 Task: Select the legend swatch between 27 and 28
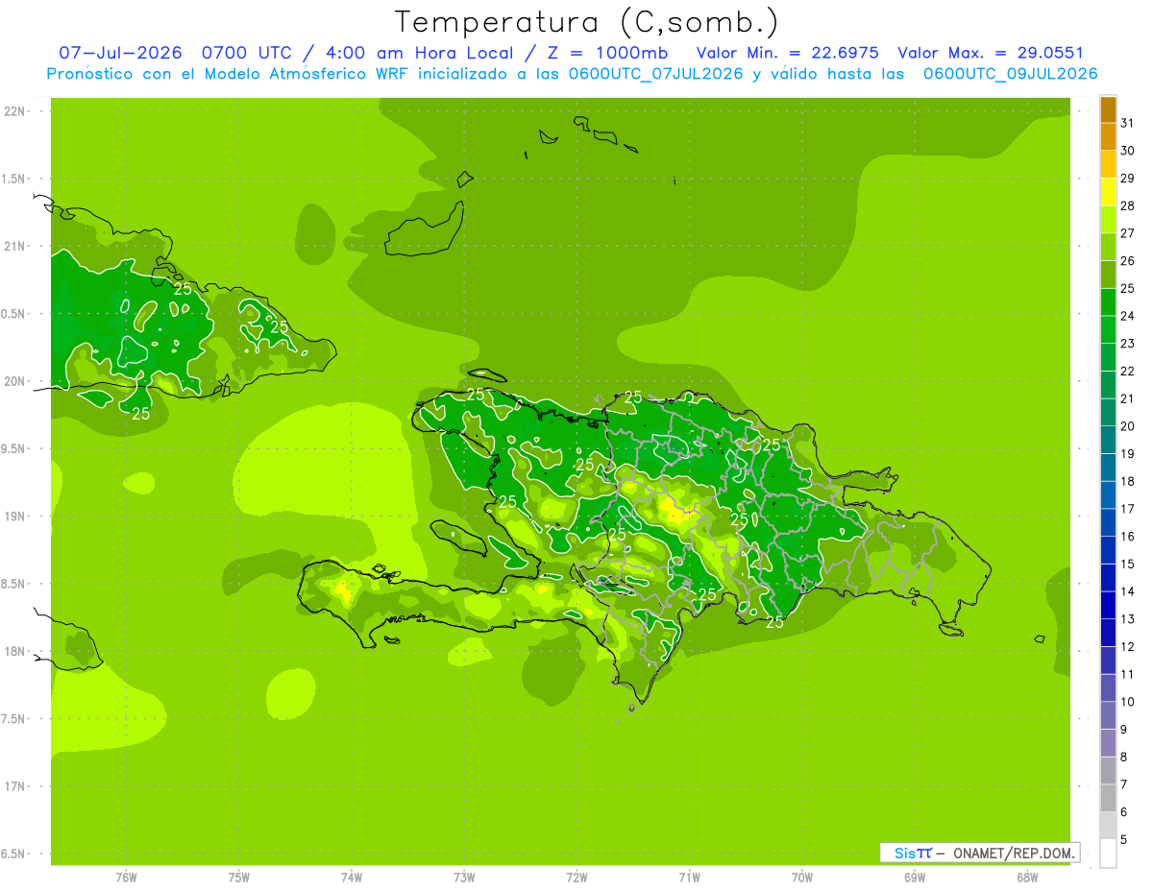[x=1108, y=220]
